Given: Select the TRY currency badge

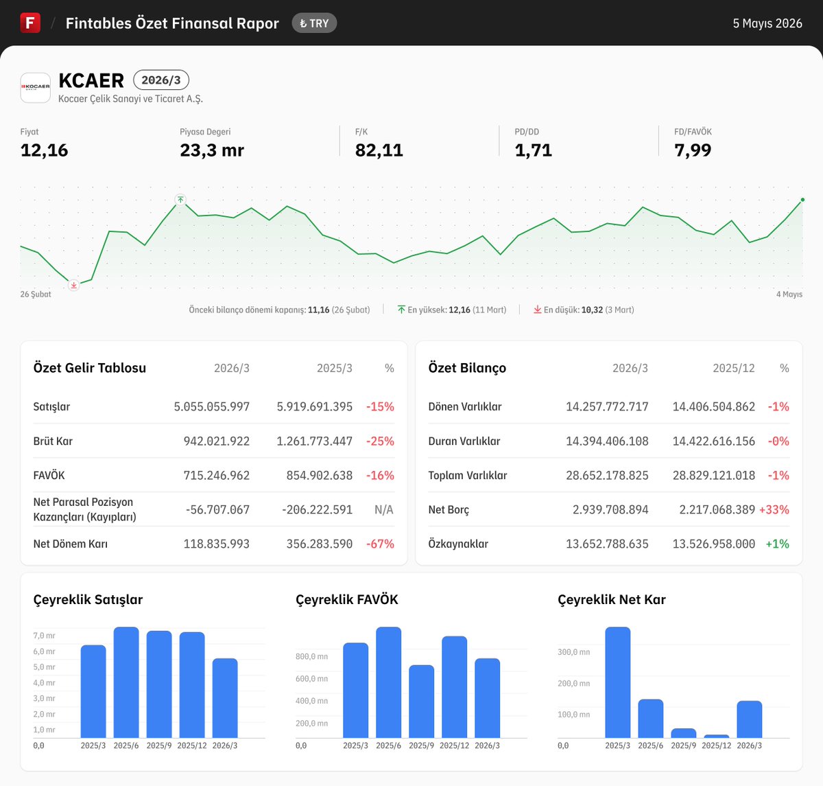Looking at the screenshot, I should (314, 23).
